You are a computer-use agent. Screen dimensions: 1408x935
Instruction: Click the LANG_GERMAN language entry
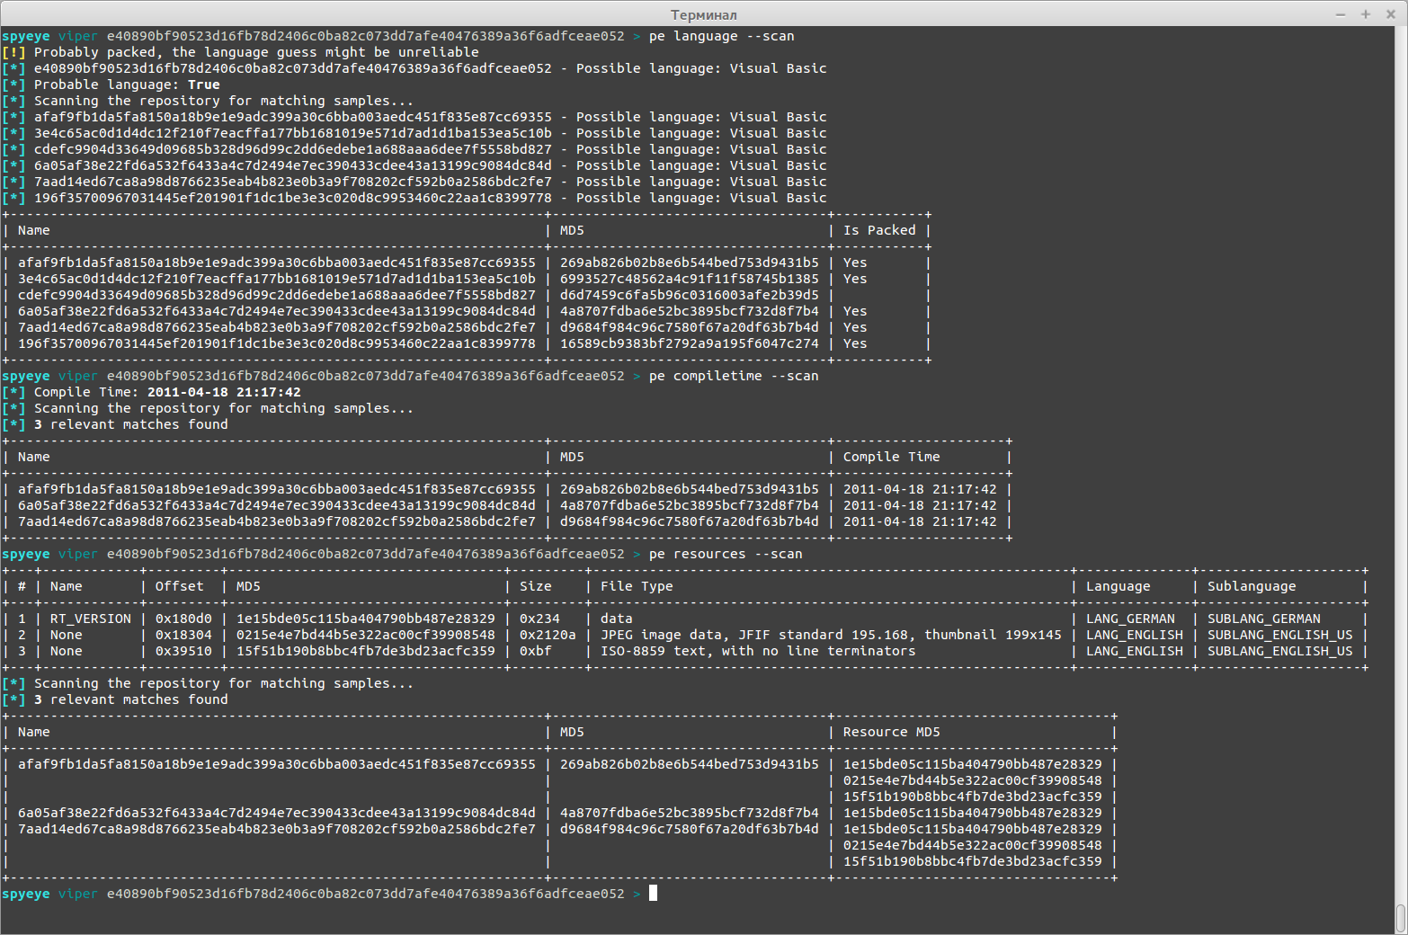pos(1130,619)
